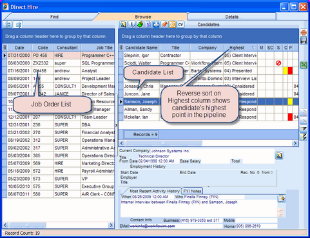Screen dimensions: 310x238
Task: Click candidate grid scroll right arrow
Action: [295, 143]
